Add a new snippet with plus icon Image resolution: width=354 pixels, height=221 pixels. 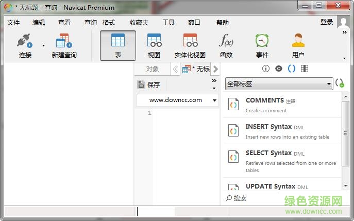(x=340, y=83)
